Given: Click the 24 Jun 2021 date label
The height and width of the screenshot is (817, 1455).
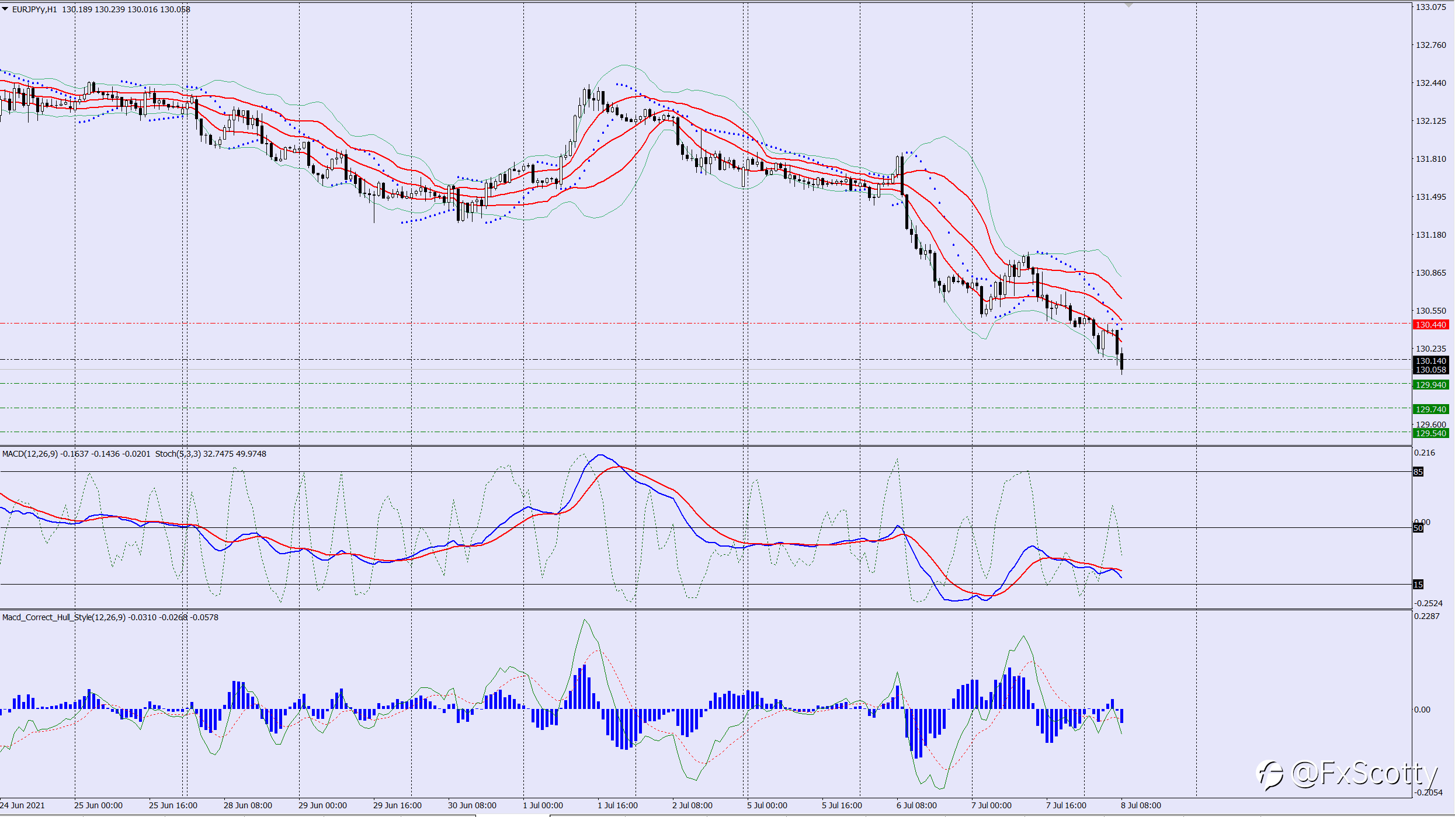Looking at the screenshot, I should point(22,805).
